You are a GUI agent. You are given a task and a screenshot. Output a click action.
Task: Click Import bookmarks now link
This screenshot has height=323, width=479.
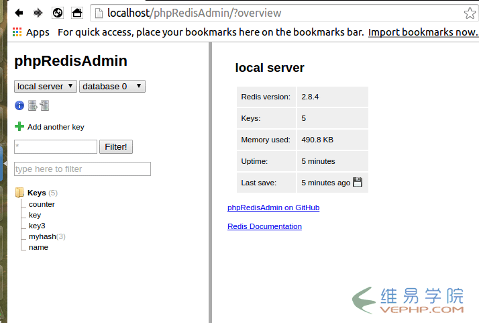click(423, 32)
